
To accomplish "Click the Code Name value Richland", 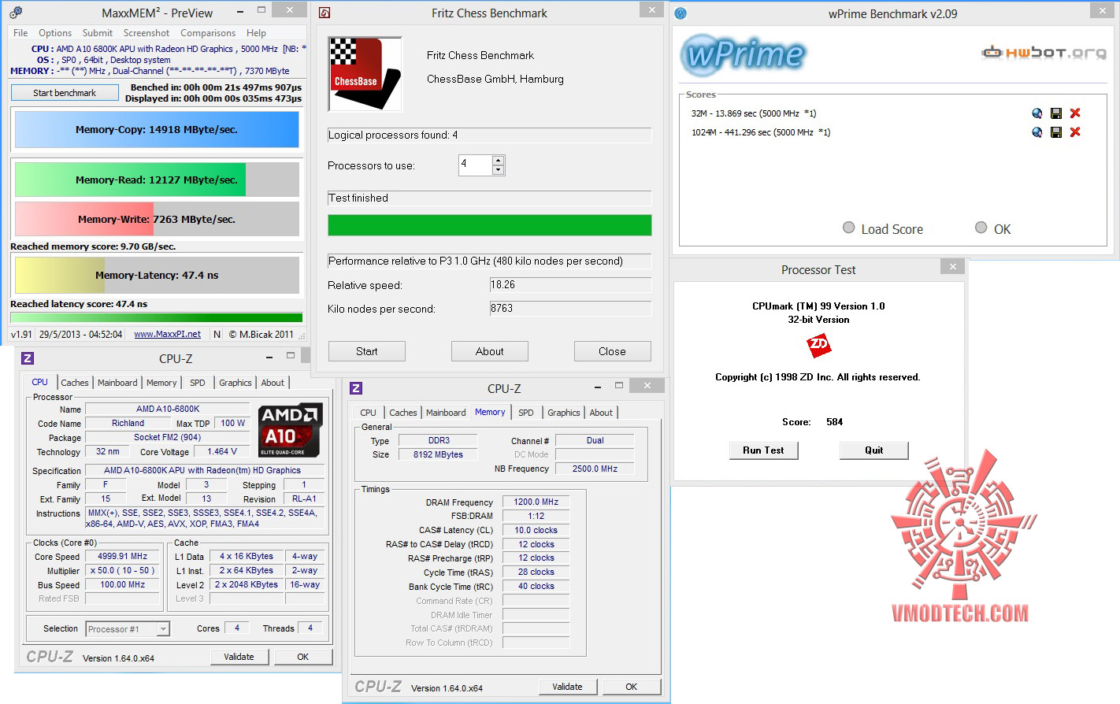I will click(128, 424).
